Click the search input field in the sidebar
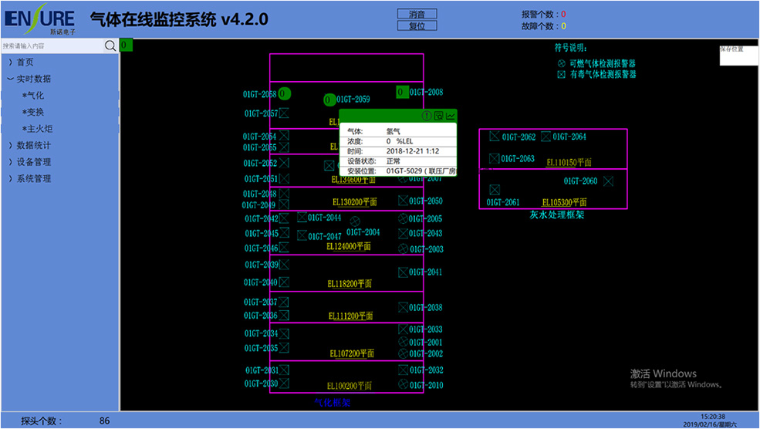Image resolution: width=760 pixels, height=429 pixels. pos(52,46)
